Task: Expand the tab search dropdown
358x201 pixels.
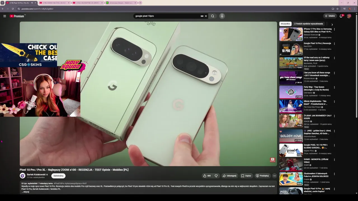Action: (3, 3)
